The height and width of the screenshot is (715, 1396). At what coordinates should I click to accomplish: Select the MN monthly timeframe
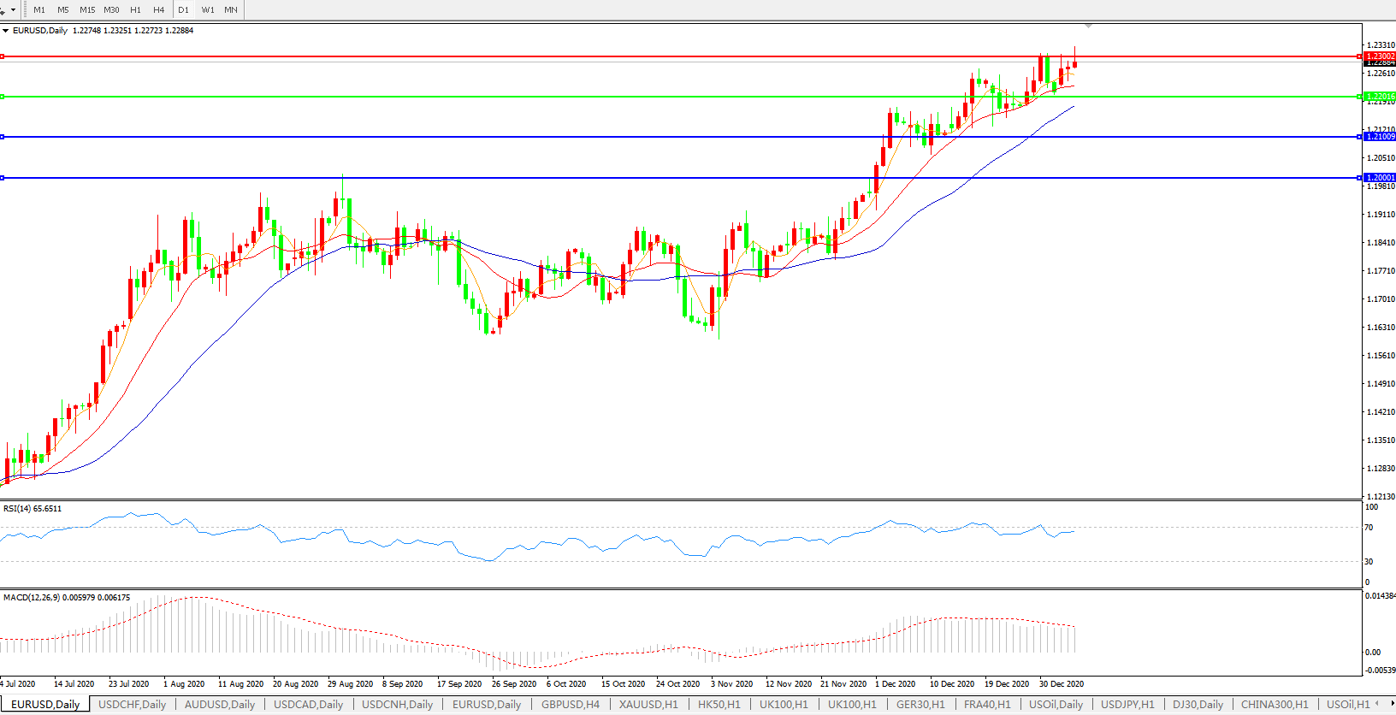[x=231, y=10]
